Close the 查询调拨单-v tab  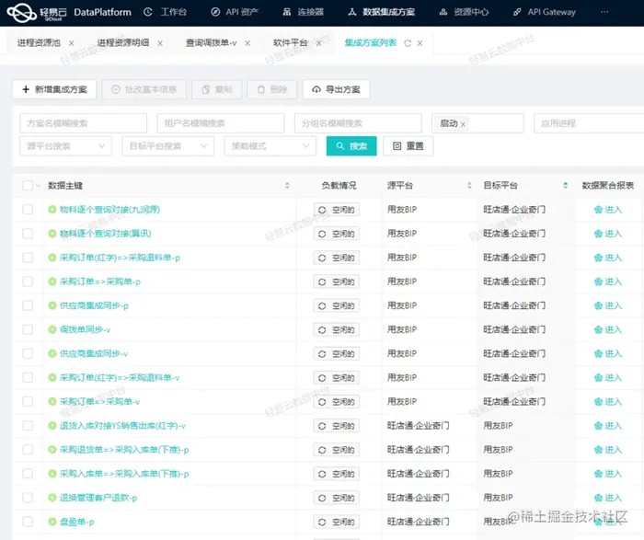247,43
